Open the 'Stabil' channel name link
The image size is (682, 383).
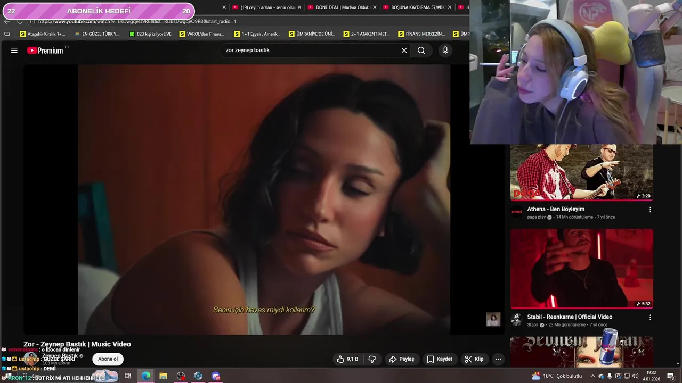tap(532, 325)
